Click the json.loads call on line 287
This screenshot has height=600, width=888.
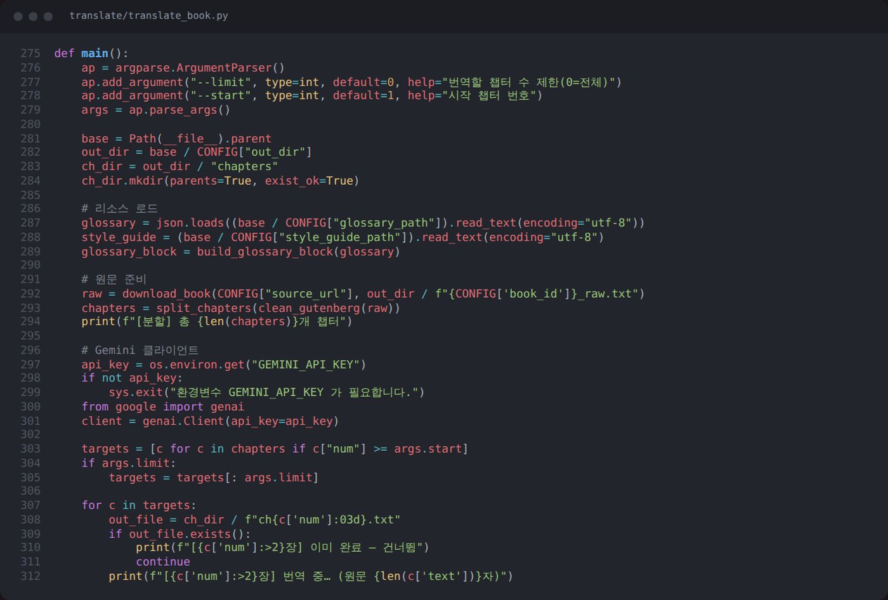[190, 223]
